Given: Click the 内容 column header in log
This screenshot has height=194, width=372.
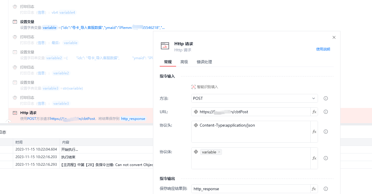Looking at the screenshot, I should [65, 142].
